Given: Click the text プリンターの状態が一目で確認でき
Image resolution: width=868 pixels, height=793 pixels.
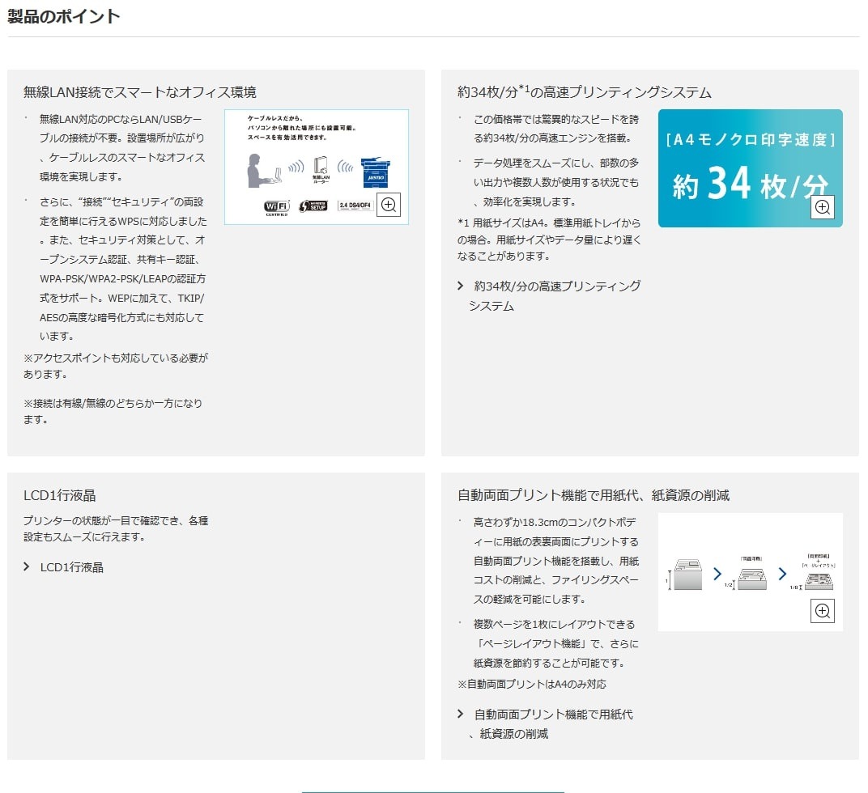Looking at the screenshot, I should [x=116, y=528].
